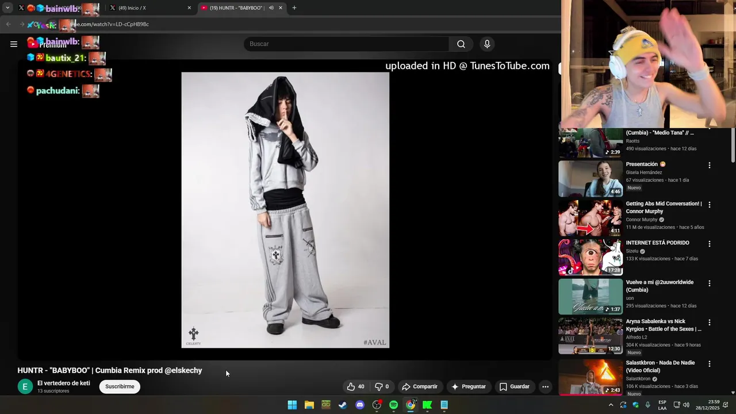Dislike the video with thumbs-down icon
Image resolution: width=736 pixels, height=414 pixels.
pyautogui.click(x=382, y=386)
